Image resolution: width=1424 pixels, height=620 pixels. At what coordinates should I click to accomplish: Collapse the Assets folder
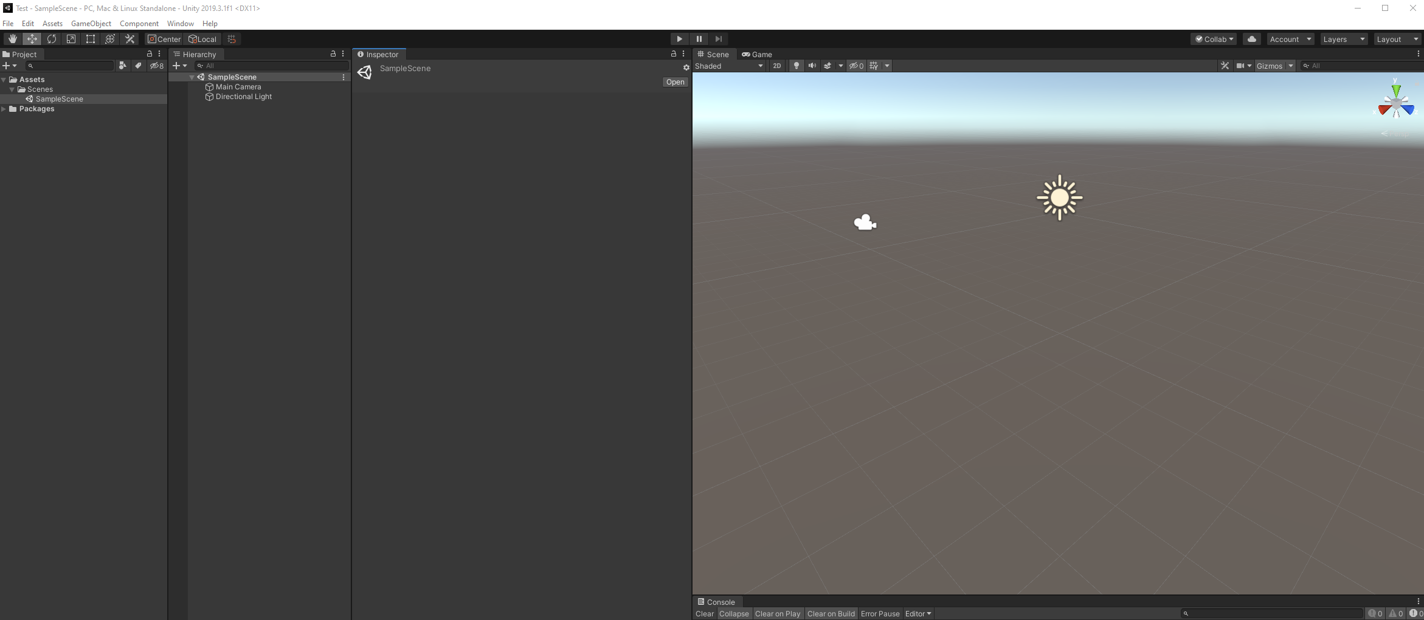coord(4,80)
